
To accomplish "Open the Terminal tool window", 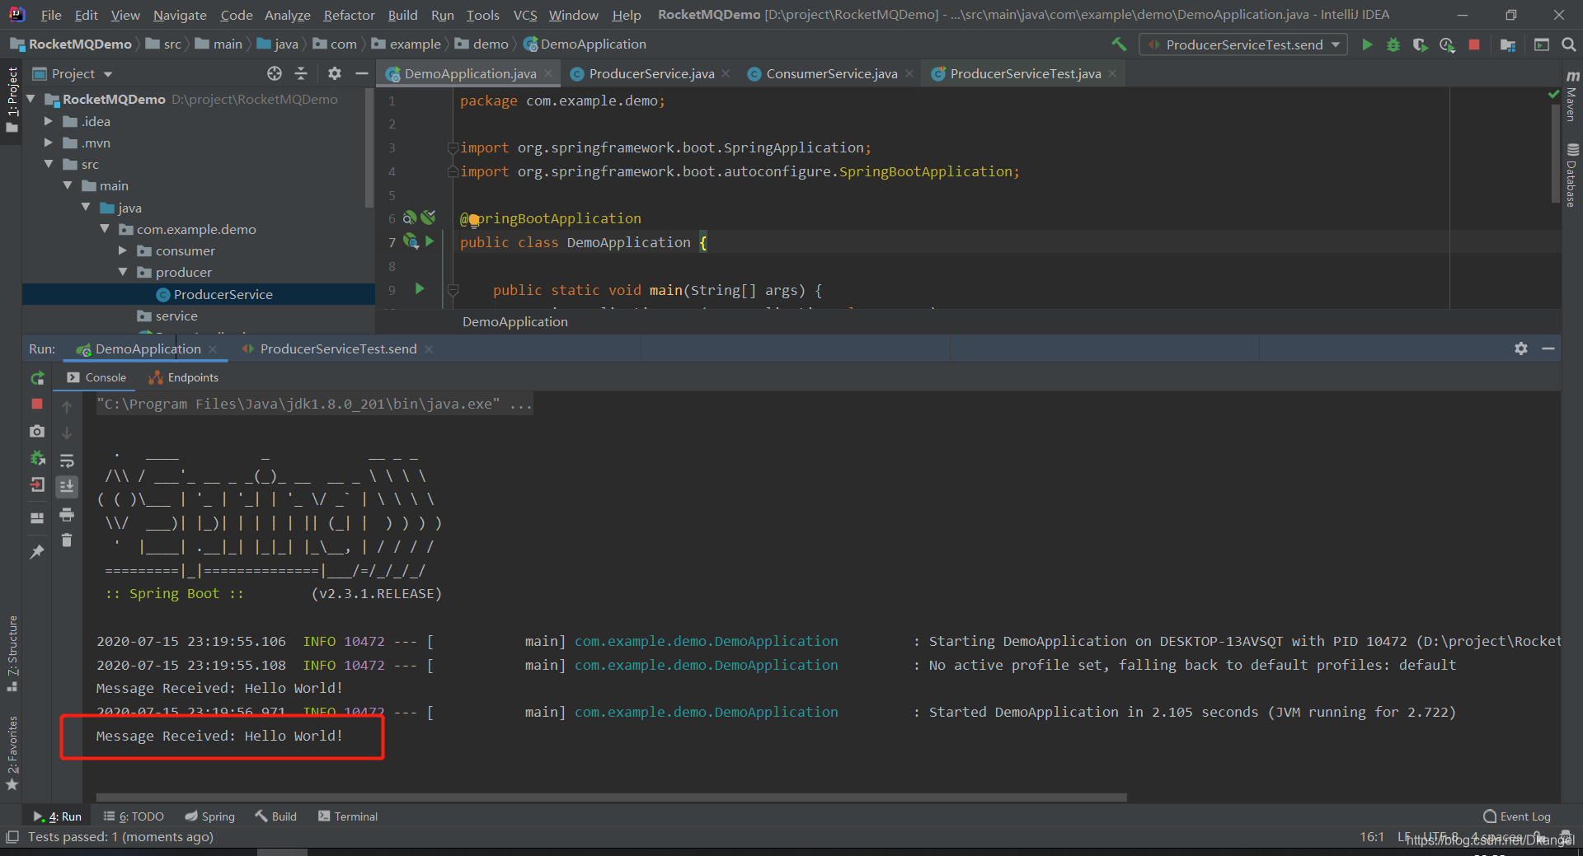I will pyautogui.click(x=348, y=816).
